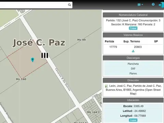Click the Partida column header
Viewport: 164px width, 123px height.
click(x=109, y=41)
